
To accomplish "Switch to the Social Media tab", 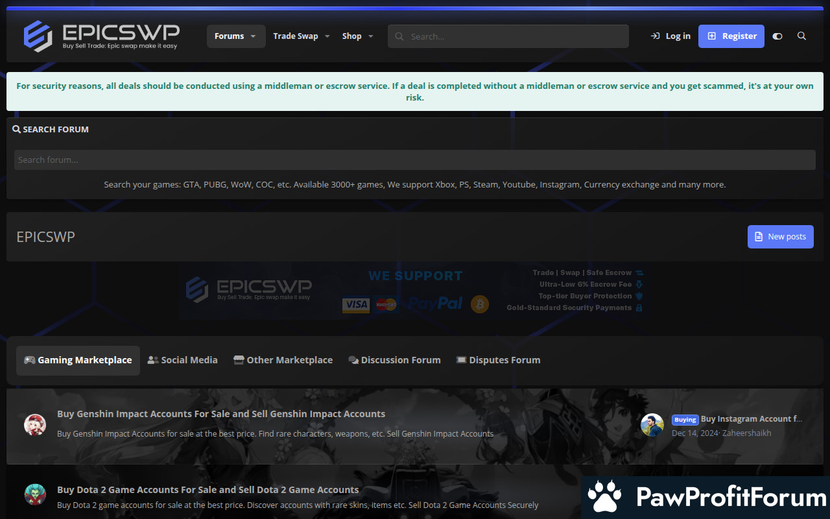I will coord(182,360).
